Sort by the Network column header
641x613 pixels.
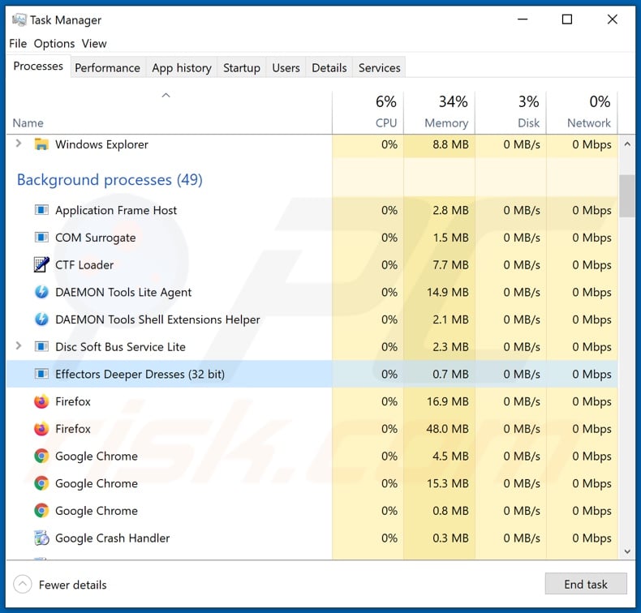click(x=582, y=113)
